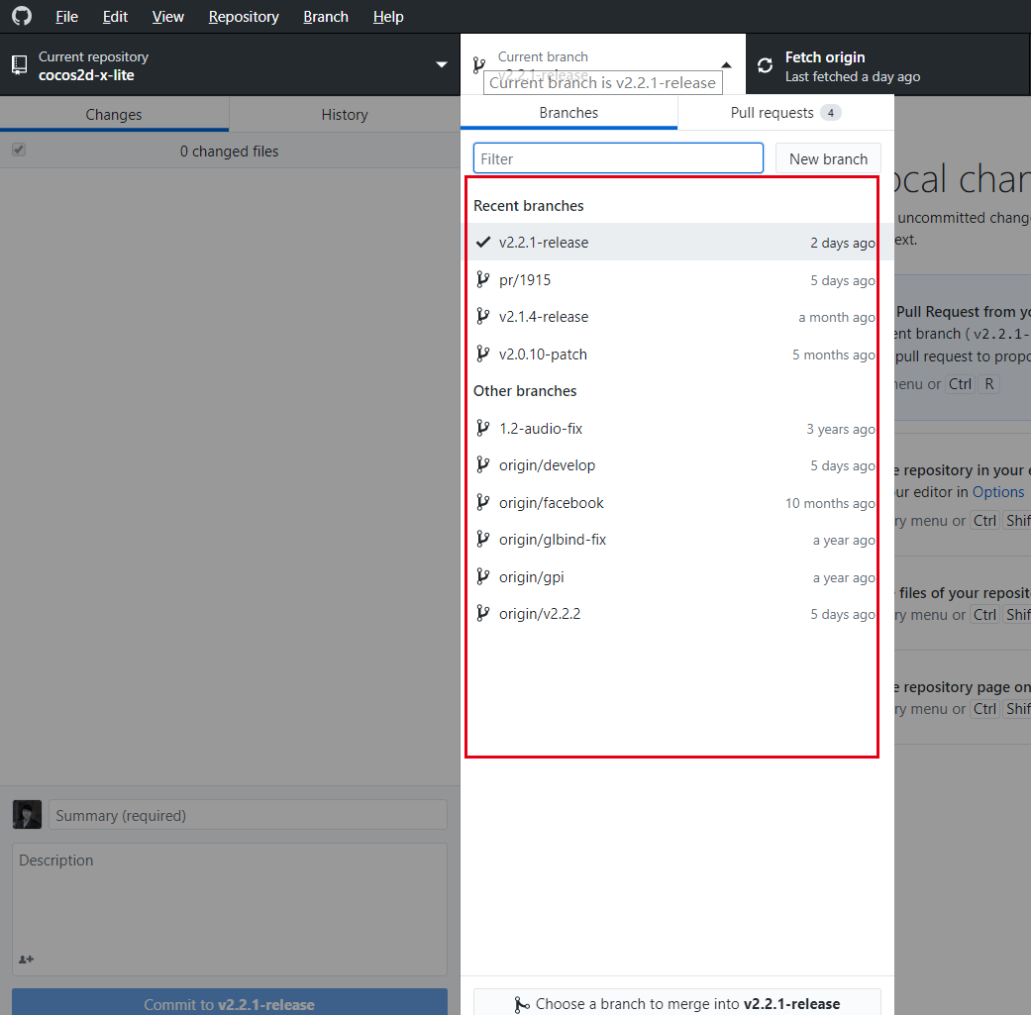This screenshot has width=1031, height=1015.
Task: Click the Description text area
Action: [x=230, y=910]
